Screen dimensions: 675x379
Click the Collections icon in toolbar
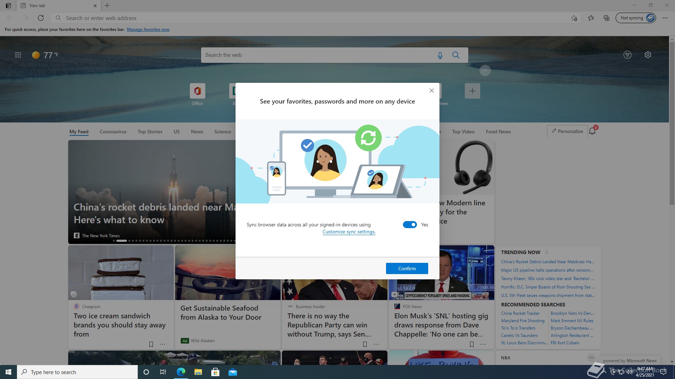[606, 18]
